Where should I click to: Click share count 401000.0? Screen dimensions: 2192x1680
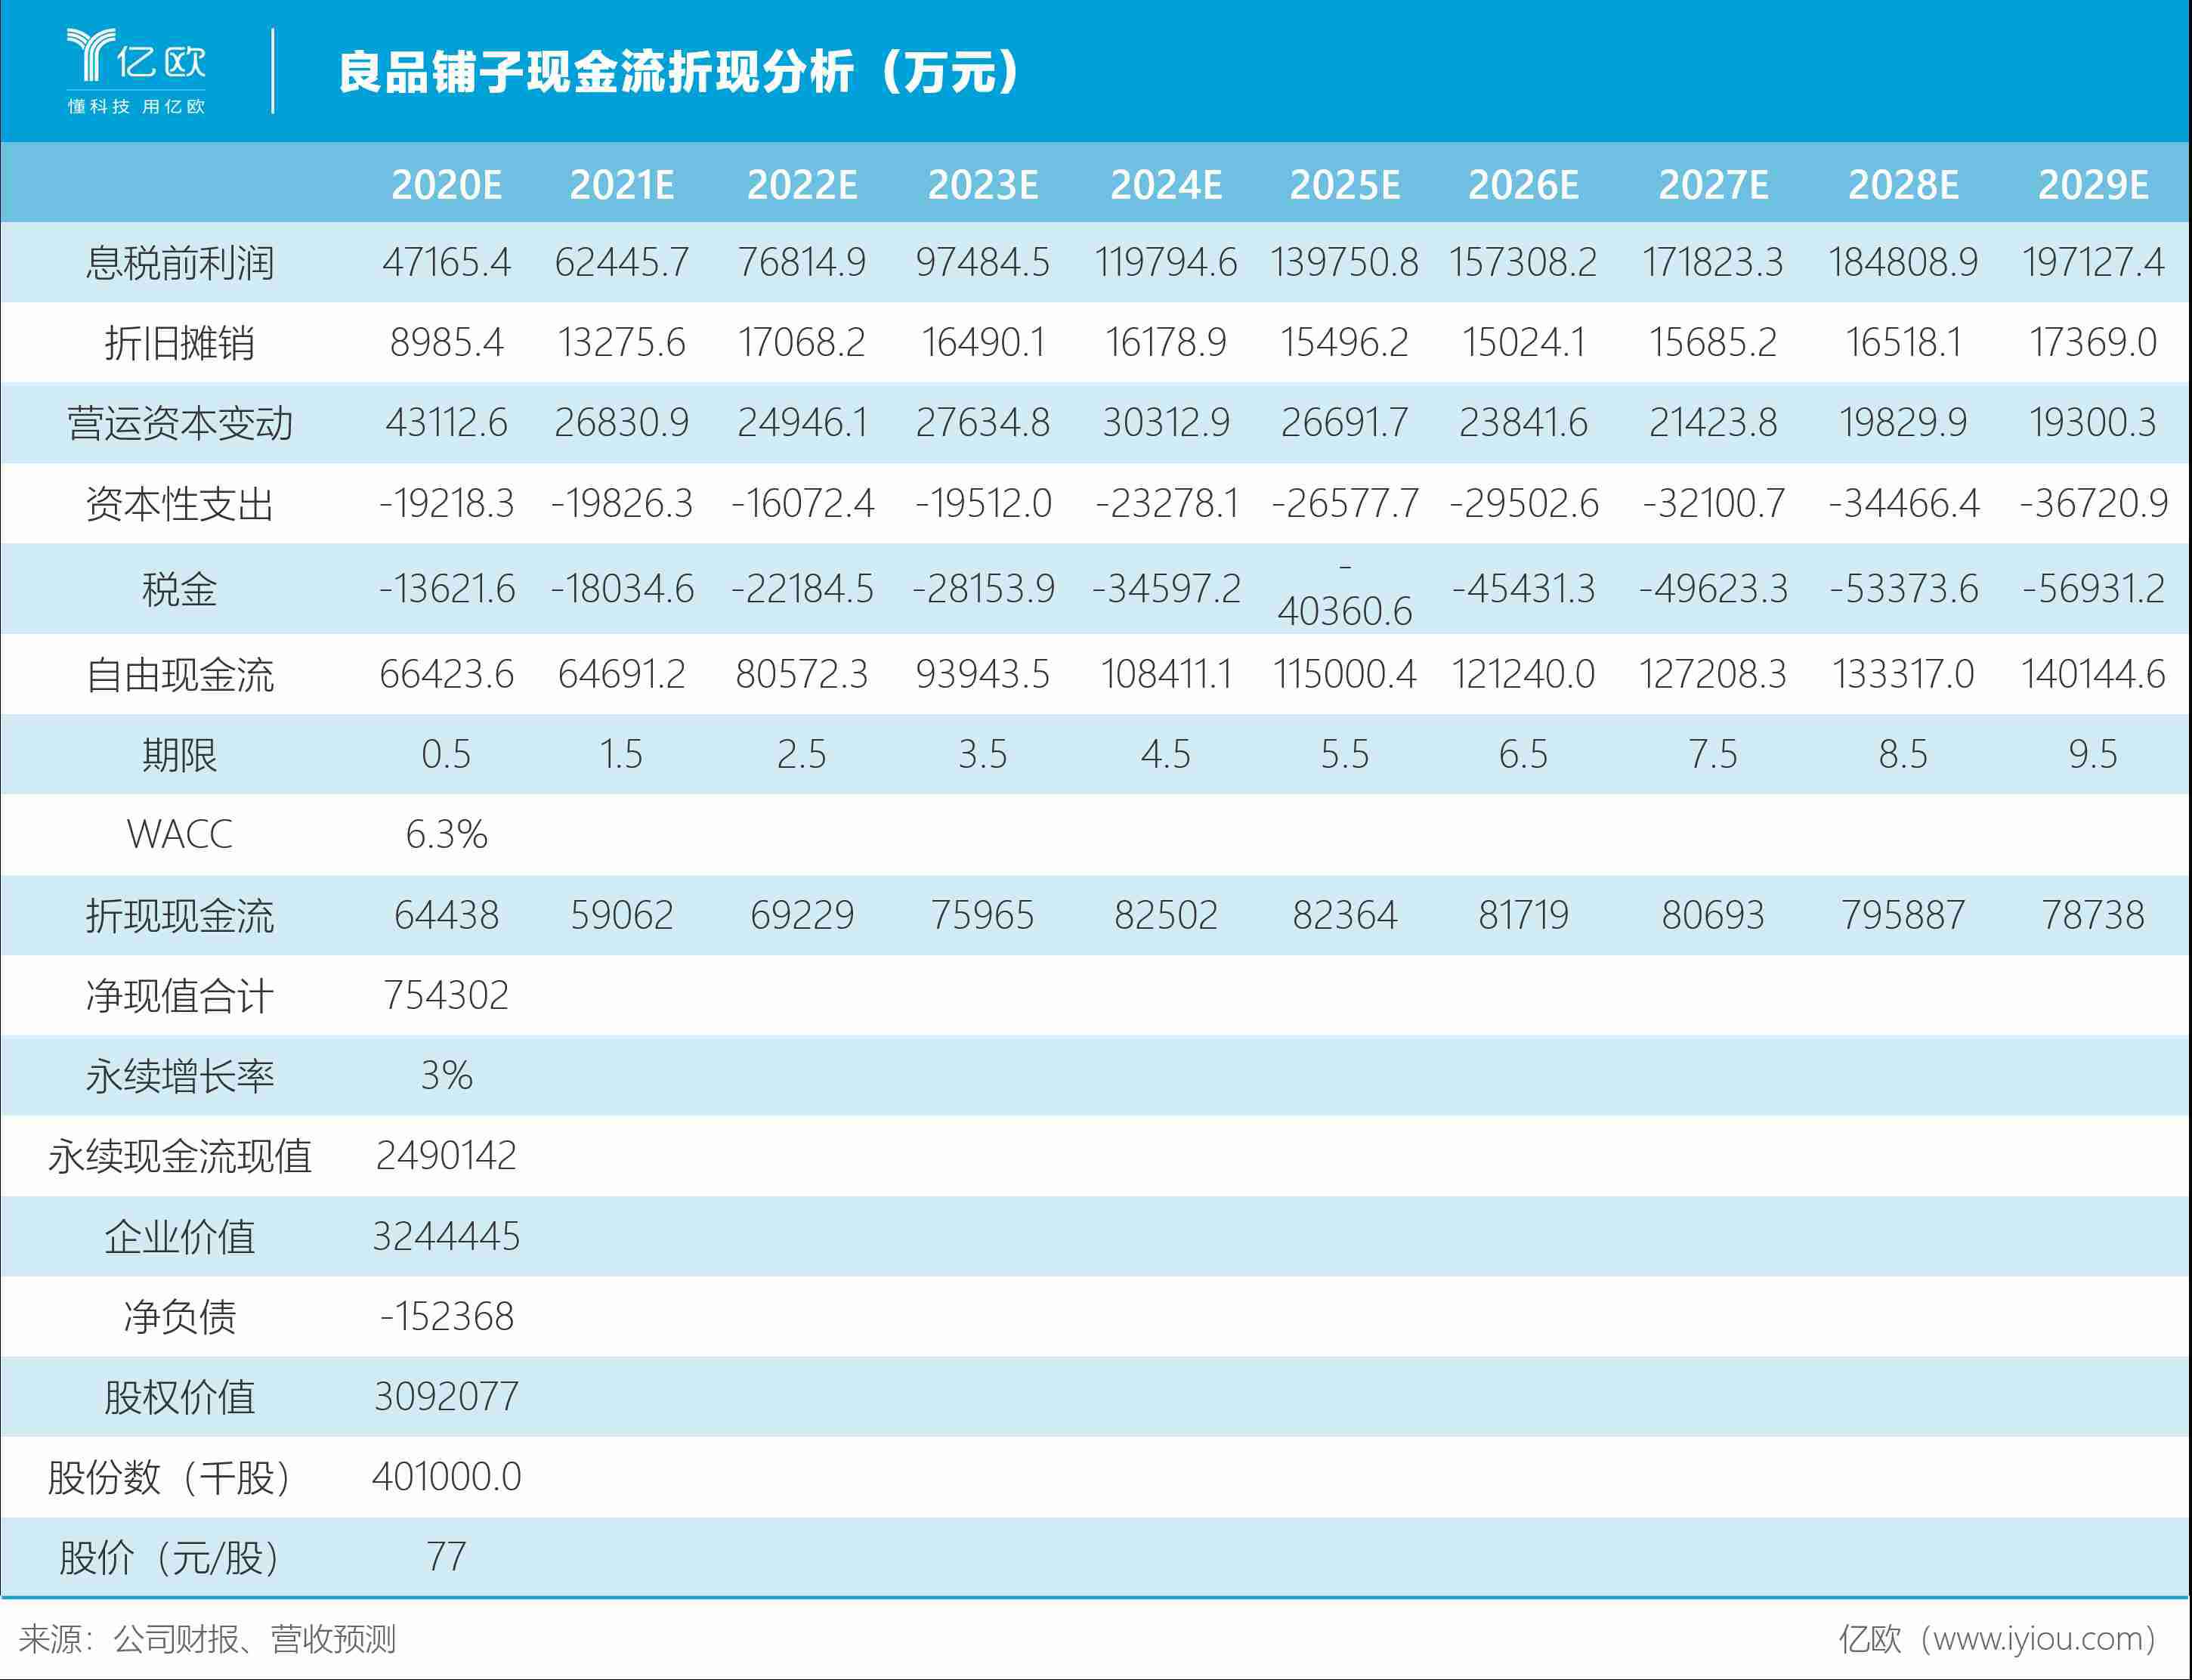[446, 1477]
